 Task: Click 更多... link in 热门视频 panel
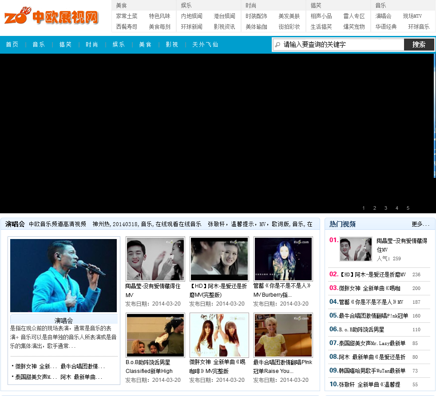point(420,224)
